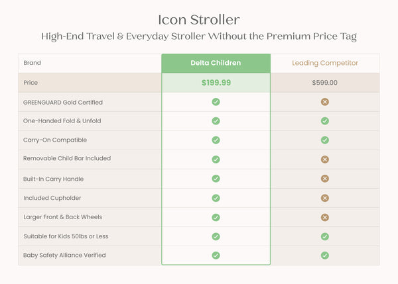This screenshot has width=398, height=284.
Task: Click the $199.99 price cell
Action: click(216, 83)
